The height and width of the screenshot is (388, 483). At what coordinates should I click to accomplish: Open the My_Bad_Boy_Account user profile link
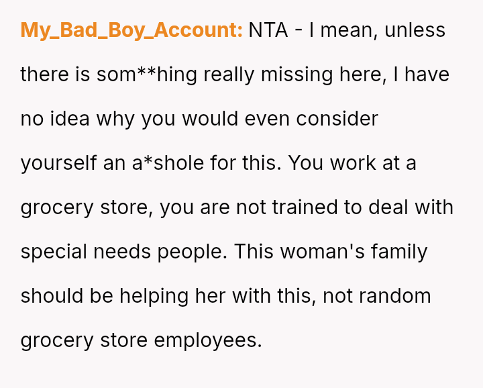pyautogui.click(x=131, y=30)
